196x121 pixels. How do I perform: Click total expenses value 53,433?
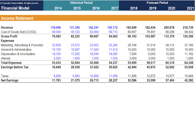(56, 63)
